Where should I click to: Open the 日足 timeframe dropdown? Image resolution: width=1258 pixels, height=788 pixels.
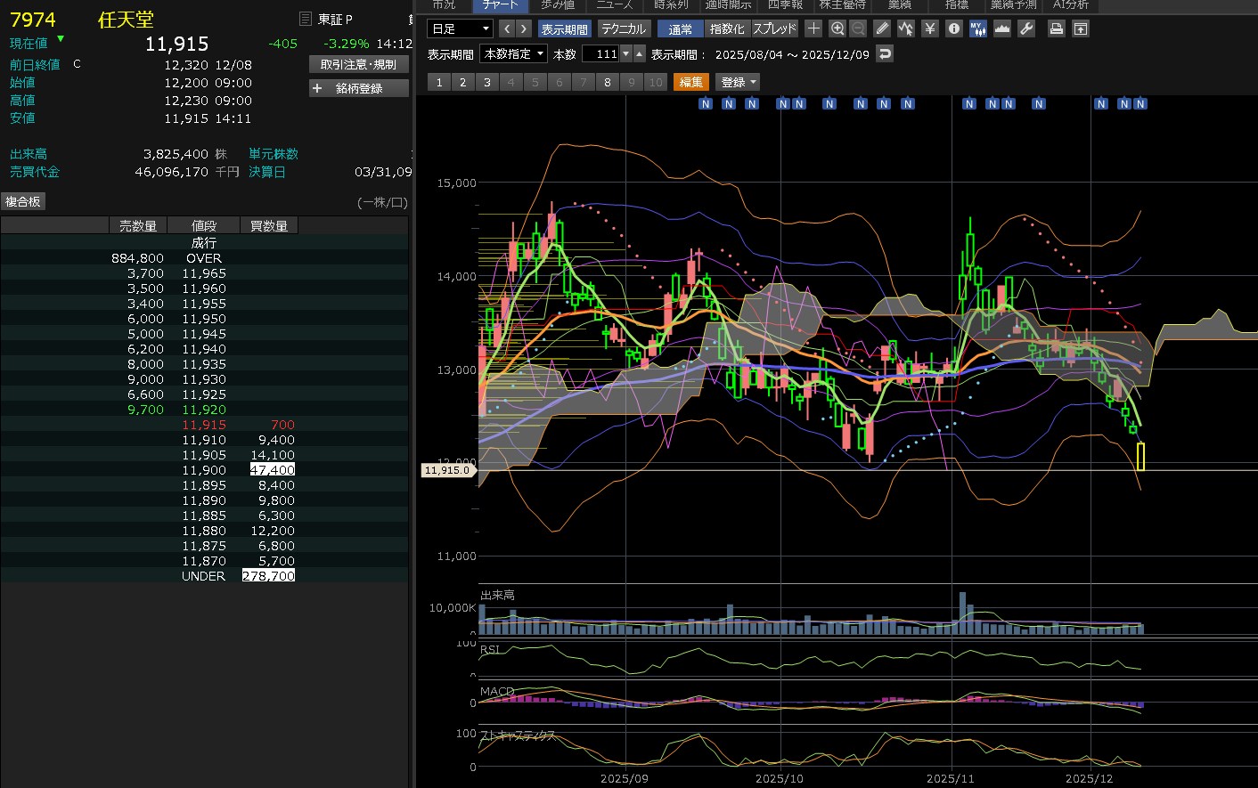point(460,28)
